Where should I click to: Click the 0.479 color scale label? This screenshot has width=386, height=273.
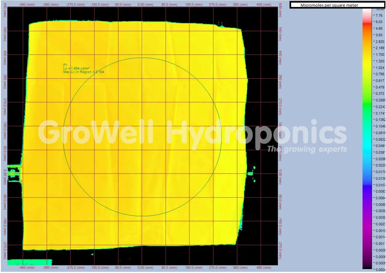pyautogui.click(x=379, y=87)
